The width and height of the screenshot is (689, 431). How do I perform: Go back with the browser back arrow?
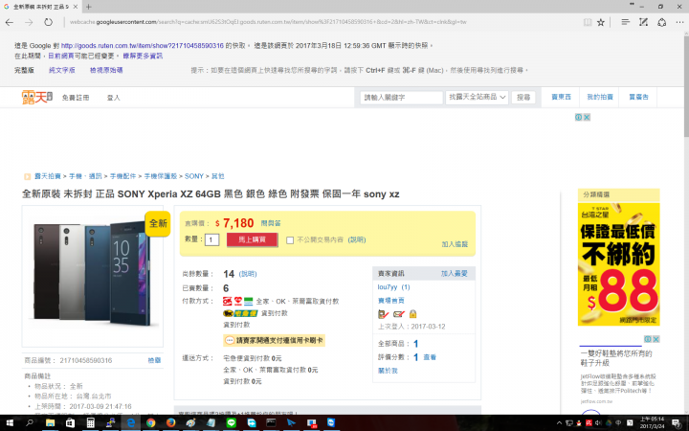pos(10,22)
